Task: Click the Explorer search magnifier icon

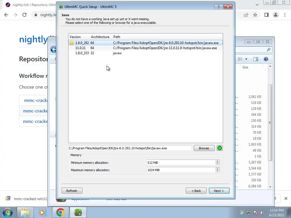Action: point(269,49)
